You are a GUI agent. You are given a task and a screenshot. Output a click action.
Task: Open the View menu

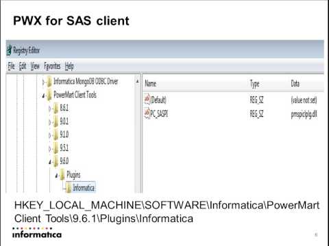(35, 66)
